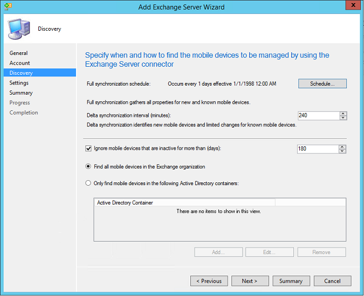This screenshot has width=364, height=296.
Task: Toggle Ignore inactive mobile devices checkbox
Action: coord(88,149)
